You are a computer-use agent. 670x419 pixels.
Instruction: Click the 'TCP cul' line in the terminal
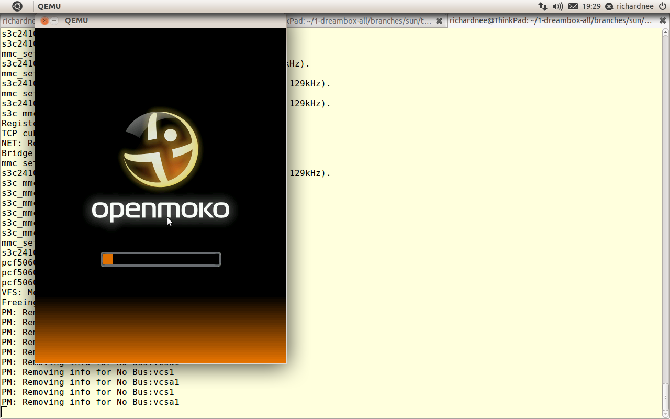(x=18, y=134)
